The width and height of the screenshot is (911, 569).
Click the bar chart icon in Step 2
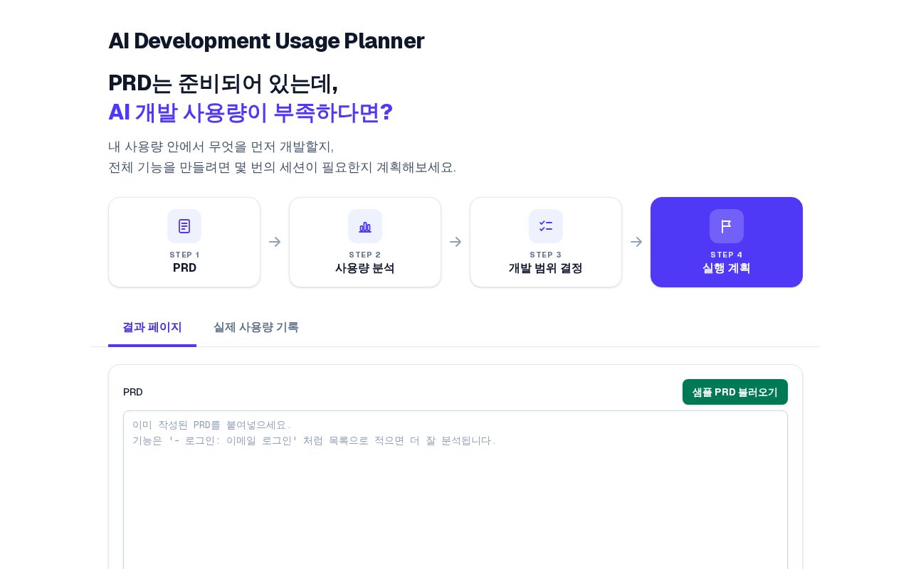click(x=365, y=226)
